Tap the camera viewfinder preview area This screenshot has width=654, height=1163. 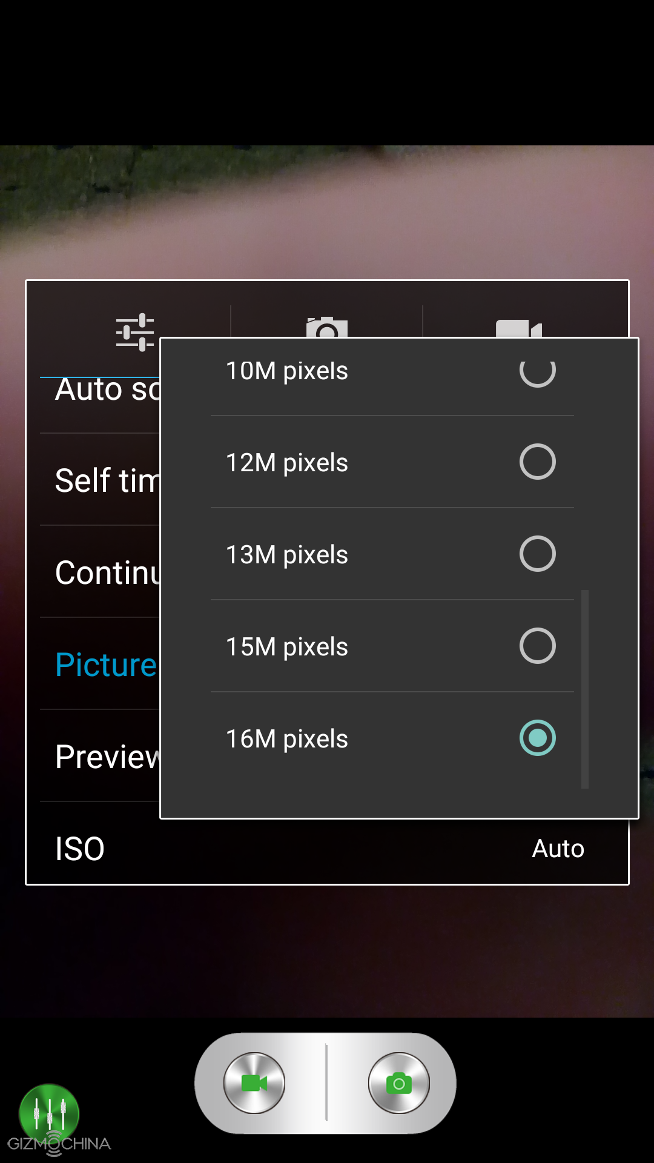point(327,212)
